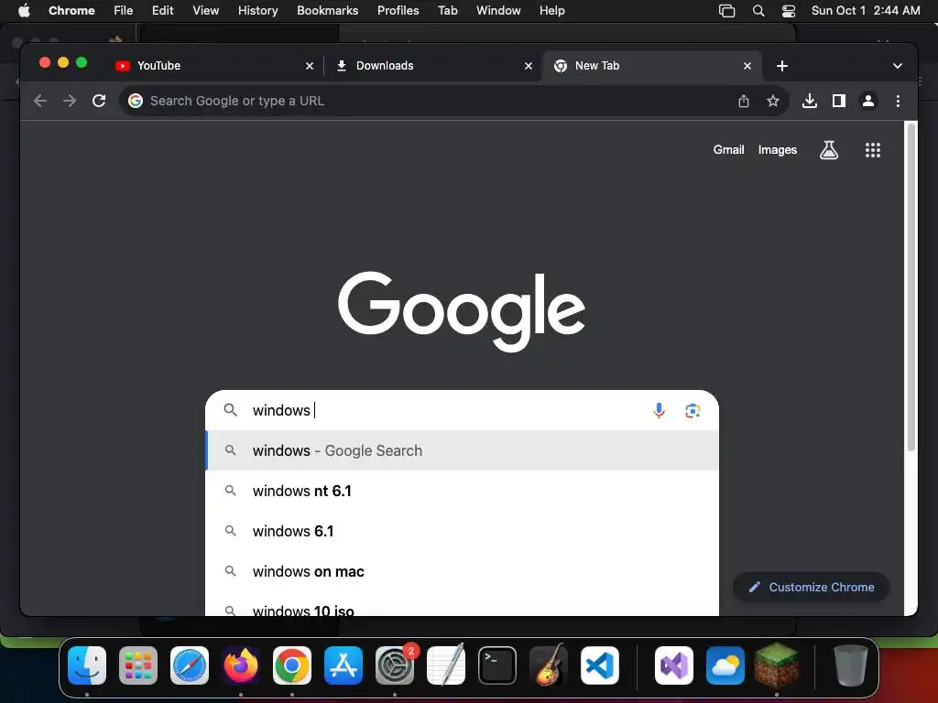938x703 pixels.
Task: Open the View menu
Action: (x=206, y=10)
